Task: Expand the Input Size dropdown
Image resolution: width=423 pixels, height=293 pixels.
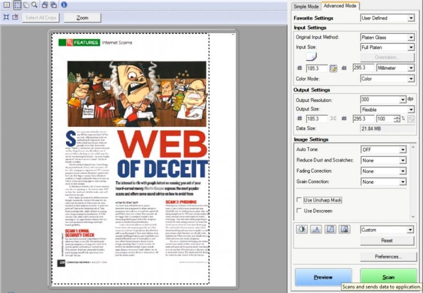Action: coord(387,47)
